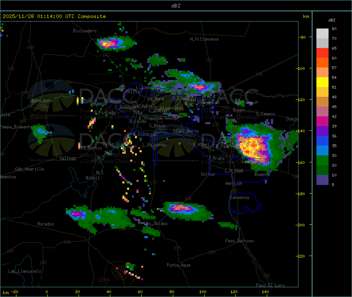Screen dimensions: 352x297
Task: Select the green 30 dBZ legend swatch
Action: point(322,160)
